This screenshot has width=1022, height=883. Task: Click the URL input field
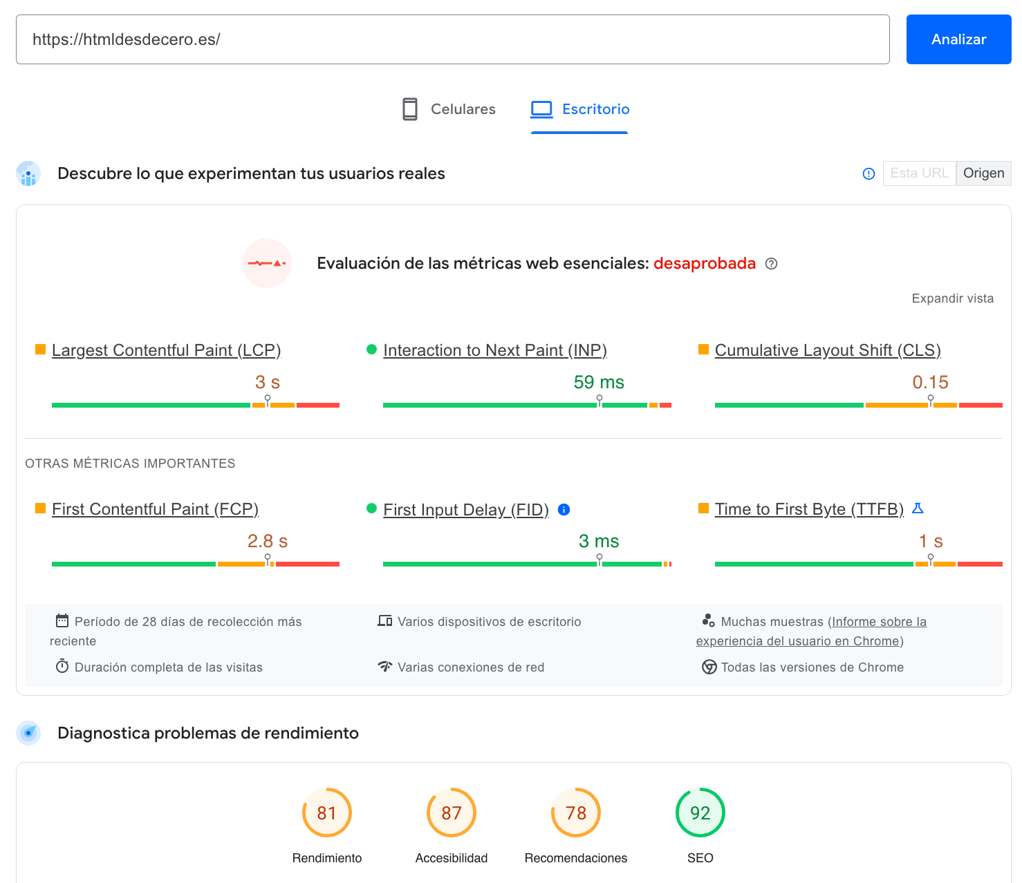452,39
